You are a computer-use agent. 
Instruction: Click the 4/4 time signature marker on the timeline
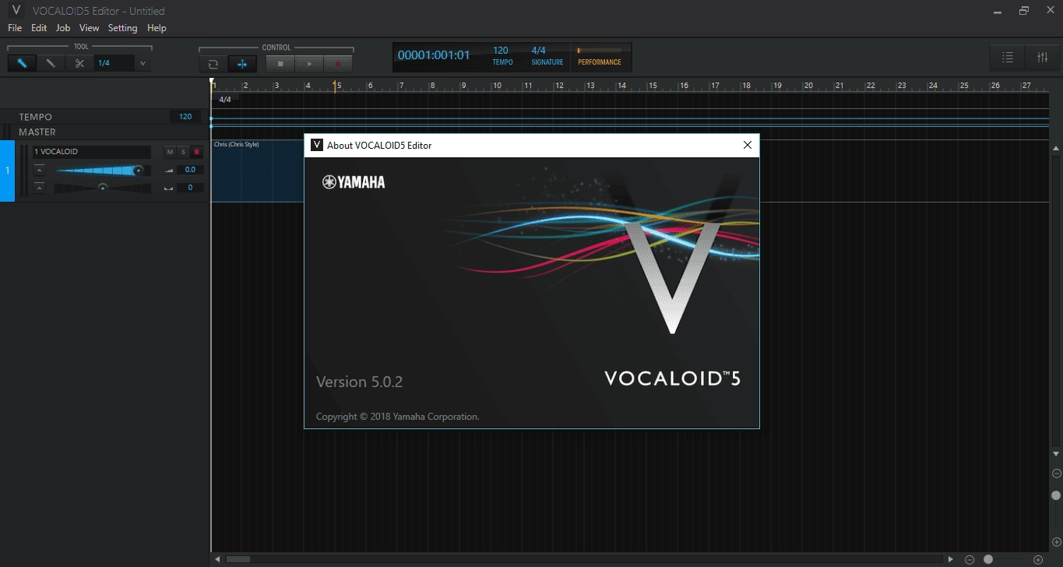point(225,100)
